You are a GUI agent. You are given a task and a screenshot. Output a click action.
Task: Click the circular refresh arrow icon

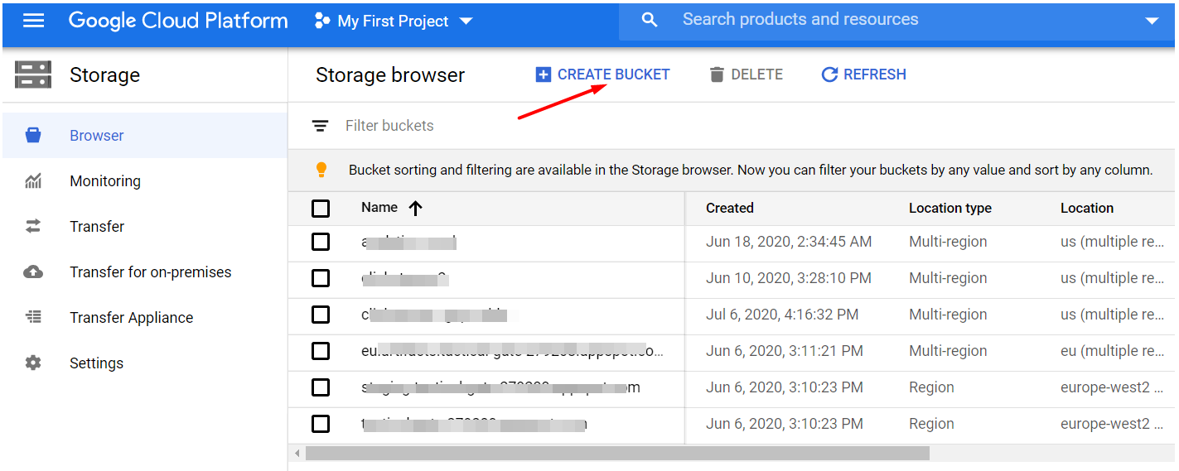click(829, 74)
